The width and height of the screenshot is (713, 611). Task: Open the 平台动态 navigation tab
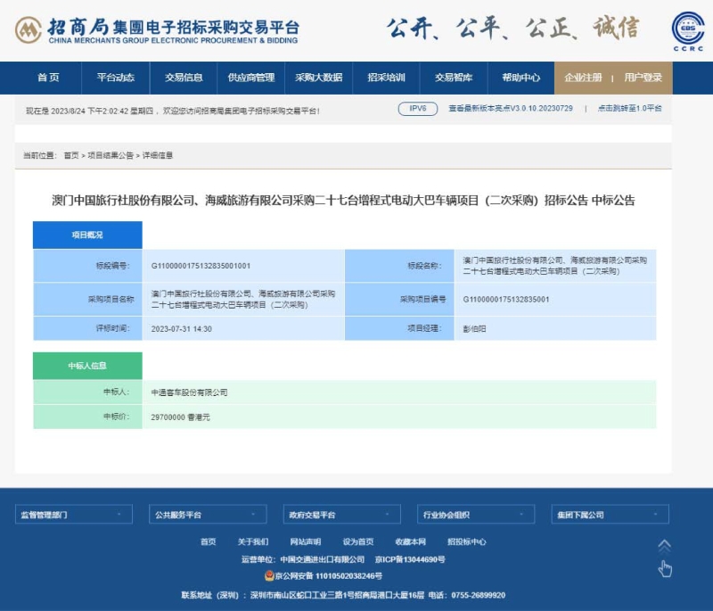[116, 78]
